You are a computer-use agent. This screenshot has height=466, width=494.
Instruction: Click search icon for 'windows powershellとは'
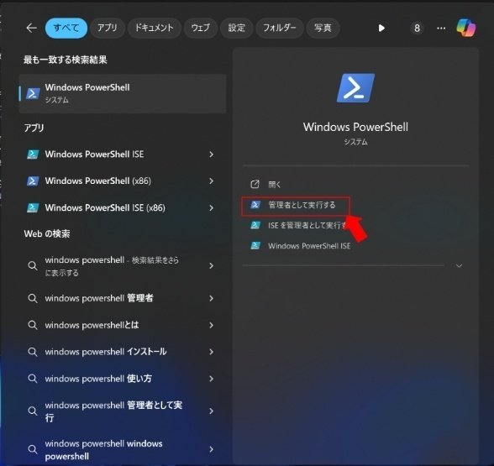point(33,325)
